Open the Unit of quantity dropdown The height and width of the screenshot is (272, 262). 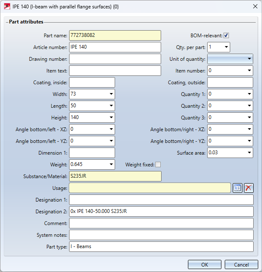pyautogui.click(x=249, y=59)
